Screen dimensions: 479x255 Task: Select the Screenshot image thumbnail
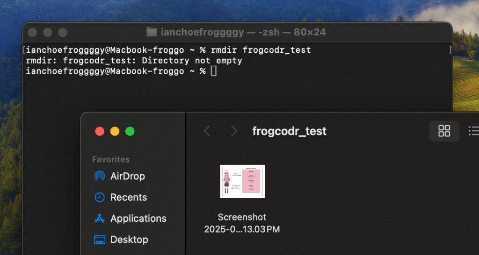pos(242,181)
